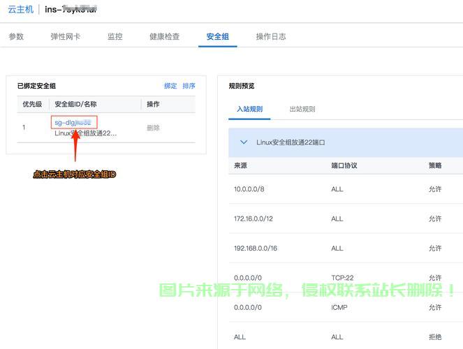The image size is (463, 349).
Task: Click the ALL protocol cell for 192.168.0.0/16
Action: point(337,248)
